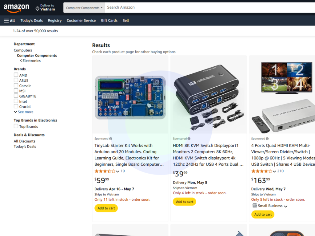Click the Sponsored info icon on 4 Ports Quad listing
Image resolution: width=315 pixels, height=236 pixels.
pos(267,139)
